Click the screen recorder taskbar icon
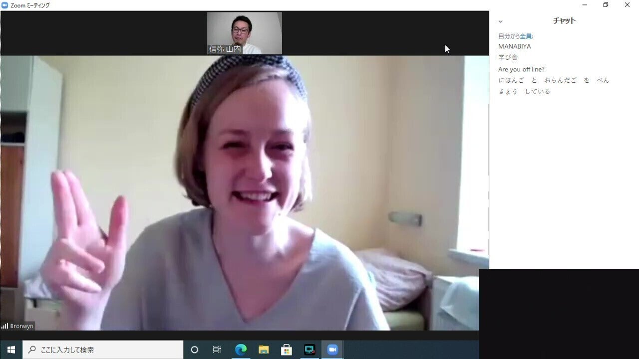Viewport: 639px width, 359px height. pyautogui.click(x=310, y=350)
